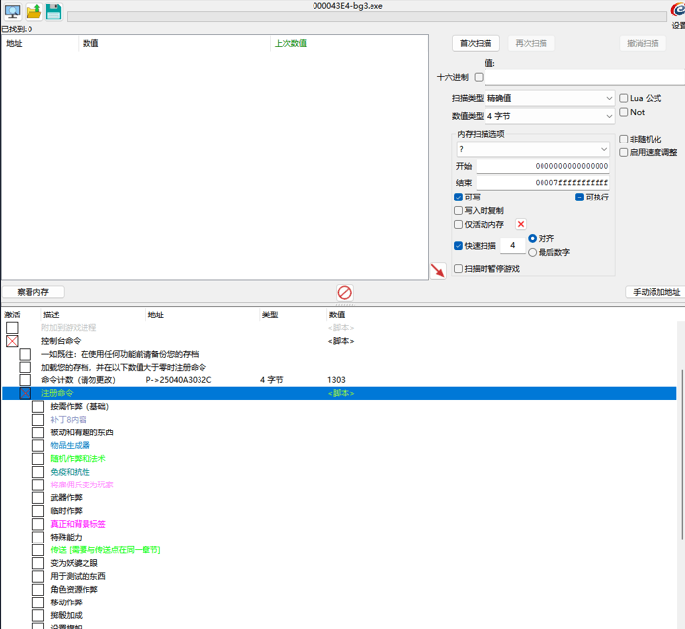Image resolution: width=685 pixels, height=629 pixels.
Task: Activate the 武器作弊 checkbox
Action: (x=38, y=497)
